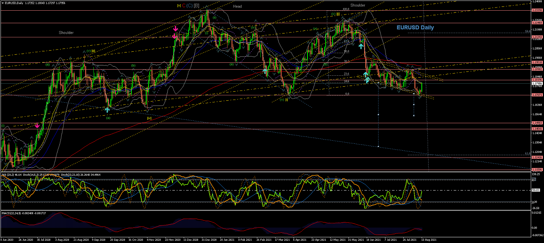Select the 100.0 Fibonacci level label
The height and width of the screenshot is (243, 544).
coord(346,9)
